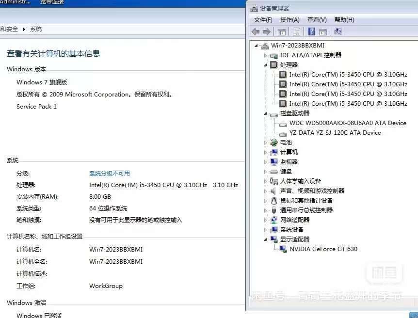Collapse the 处理器 node

[x=266, y=65]
